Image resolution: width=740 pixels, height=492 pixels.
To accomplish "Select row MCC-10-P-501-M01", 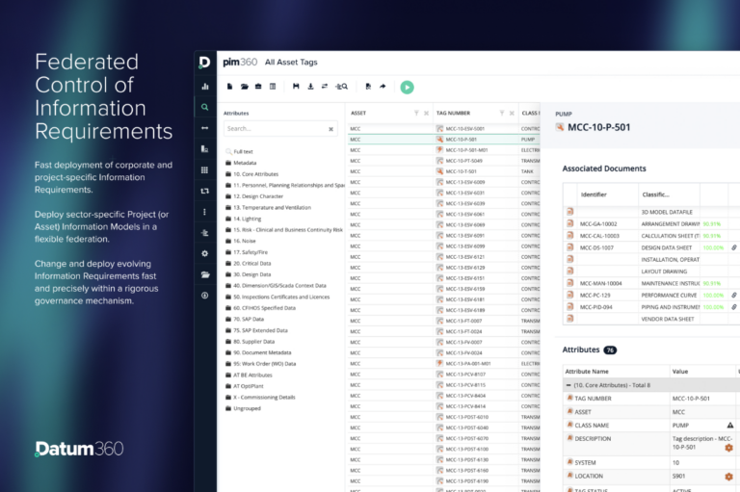I will (443, 150).
